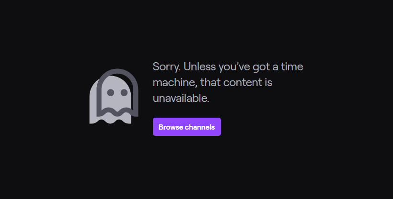Image resolution: width=393 pixels, height=199 pixels.
Task: Click the word "time" in first line
Action: tap(292, 67)
